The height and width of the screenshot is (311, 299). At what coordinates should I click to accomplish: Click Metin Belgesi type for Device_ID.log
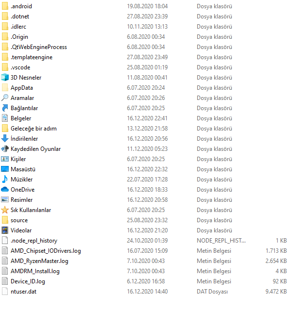tap(214, 281)
